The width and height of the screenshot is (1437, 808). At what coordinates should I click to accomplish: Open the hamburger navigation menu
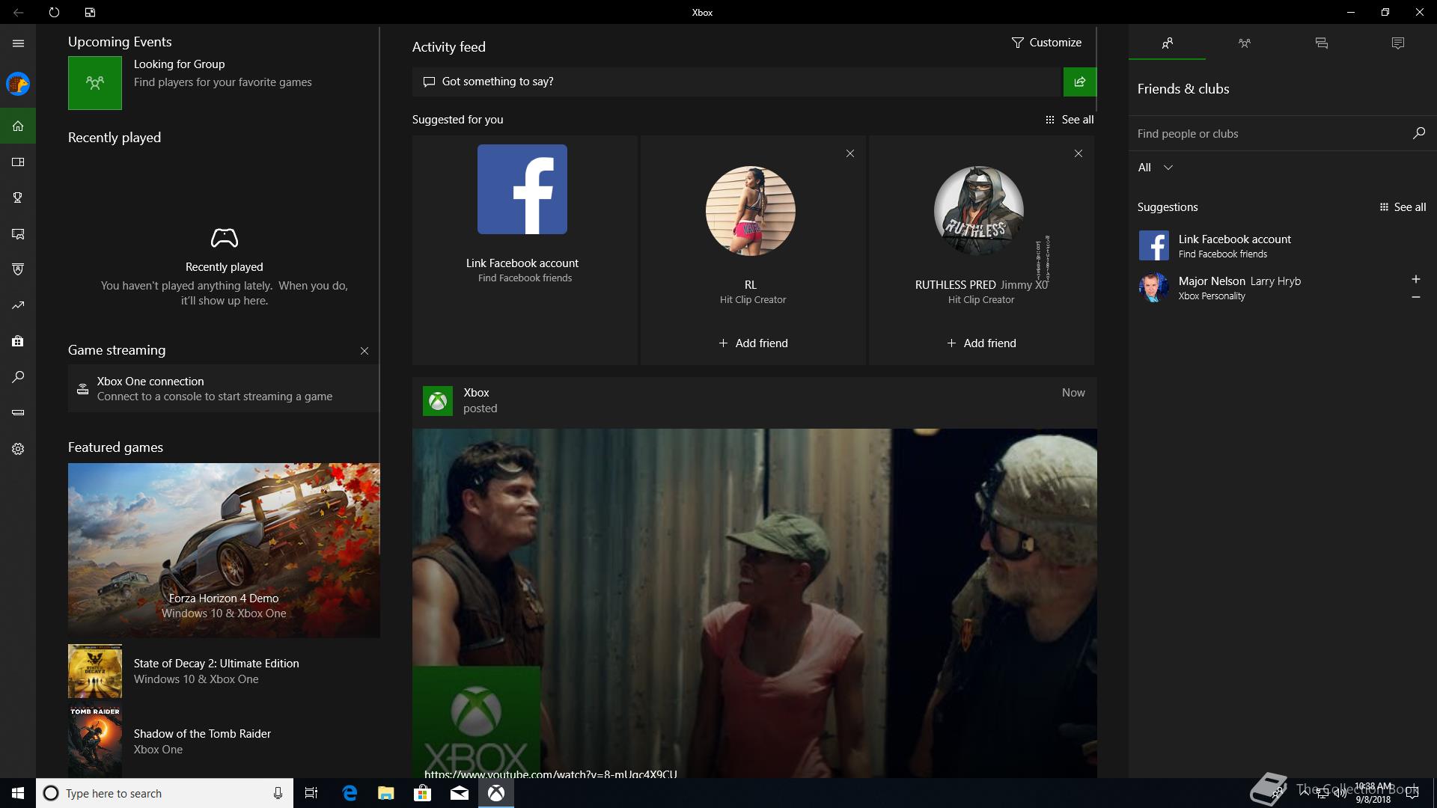pyautogui.click(x=18, y=43)
